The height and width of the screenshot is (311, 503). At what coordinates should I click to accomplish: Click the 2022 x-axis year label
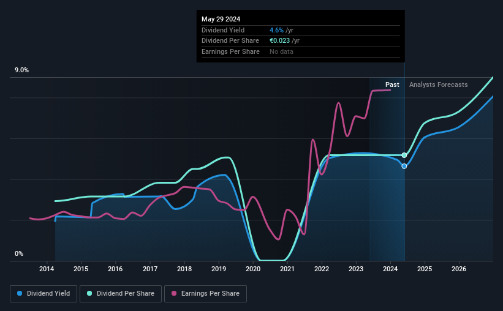tap(322, 269)
